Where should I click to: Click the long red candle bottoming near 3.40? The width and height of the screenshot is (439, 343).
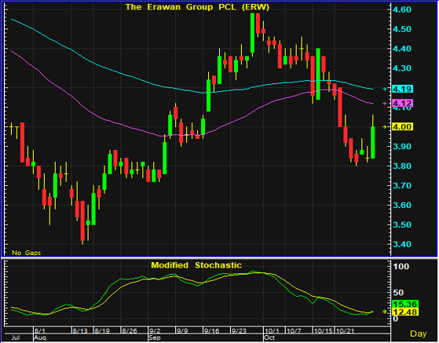pos(82,221)
